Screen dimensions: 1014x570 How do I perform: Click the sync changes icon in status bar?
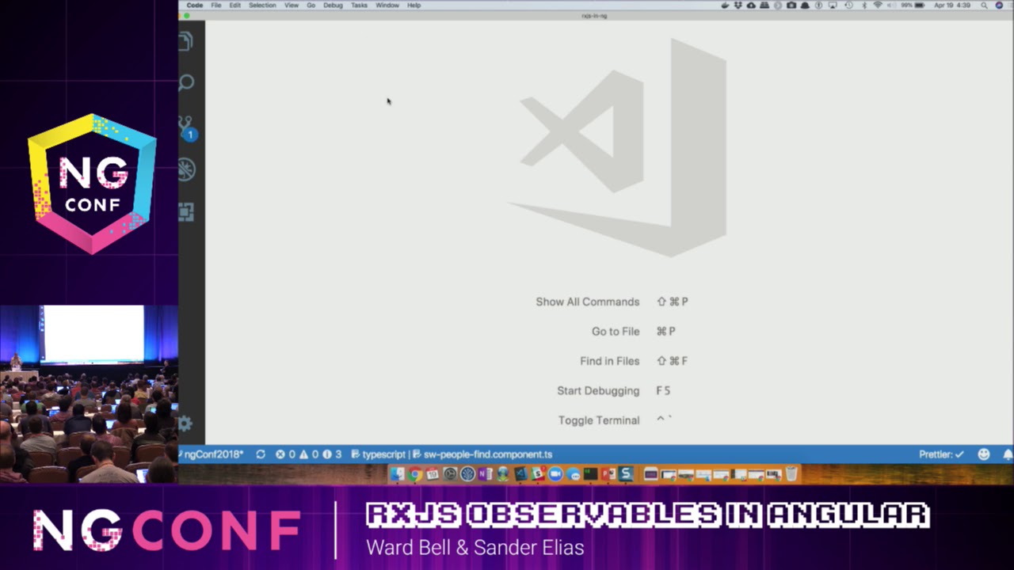[261, 454]
